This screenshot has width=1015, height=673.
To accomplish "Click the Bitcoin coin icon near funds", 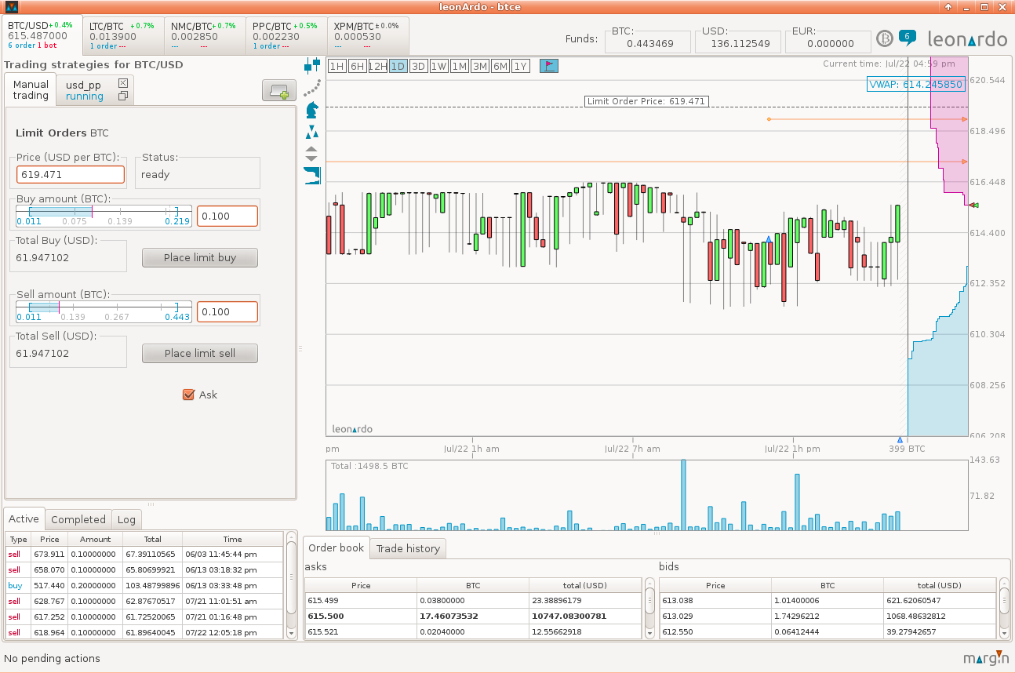I will coord(885,39).
